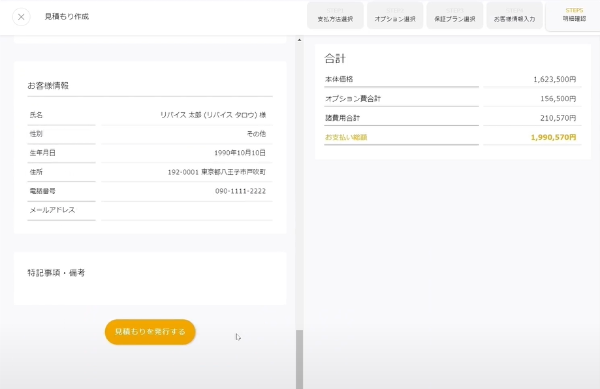
Task: Click the left panel vertical scrollbar thumb
Action: (300, 358)
